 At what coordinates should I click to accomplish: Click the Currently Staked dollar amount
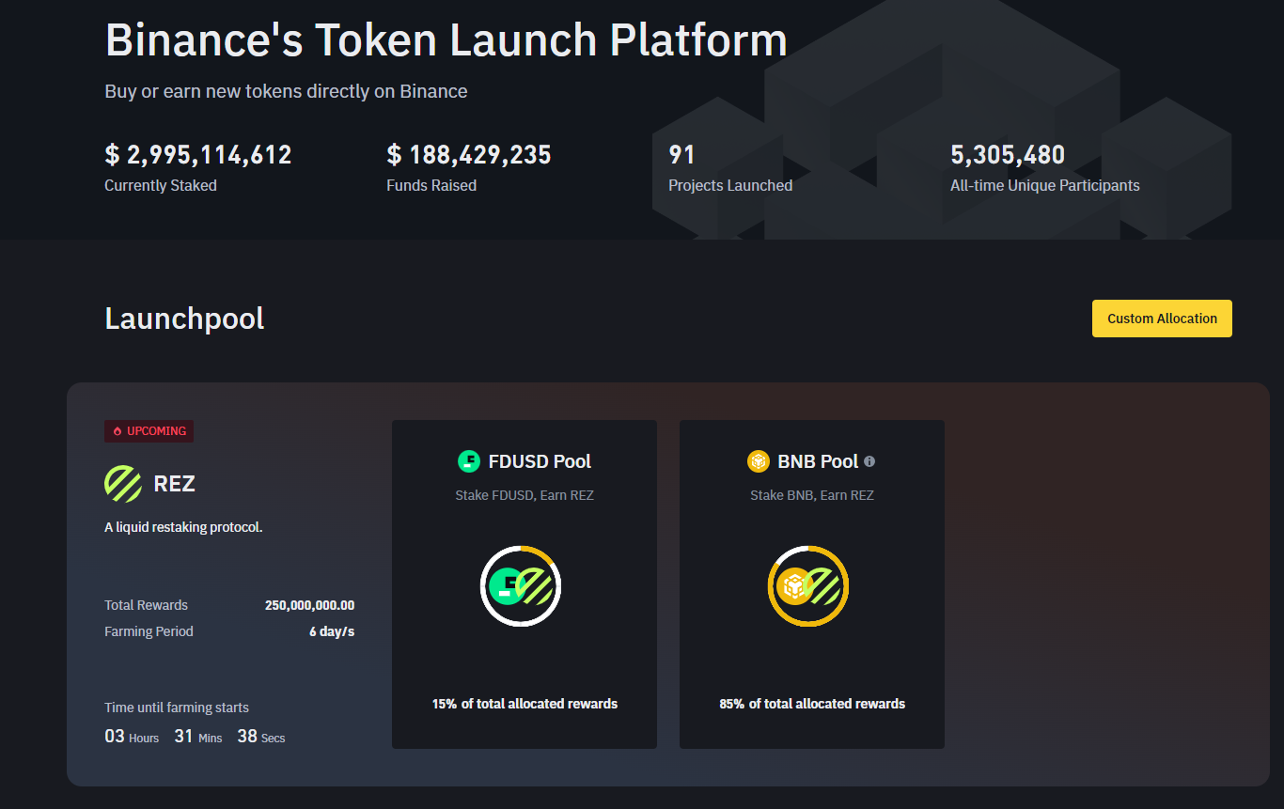(198, 155)
